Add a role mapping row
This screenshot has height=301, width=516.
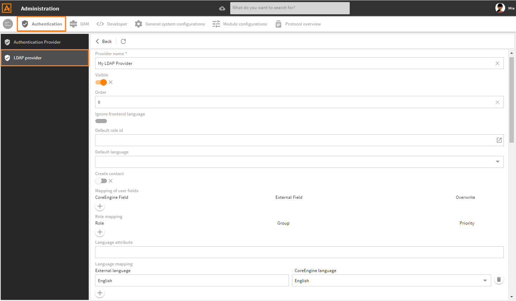pos(100,232)
